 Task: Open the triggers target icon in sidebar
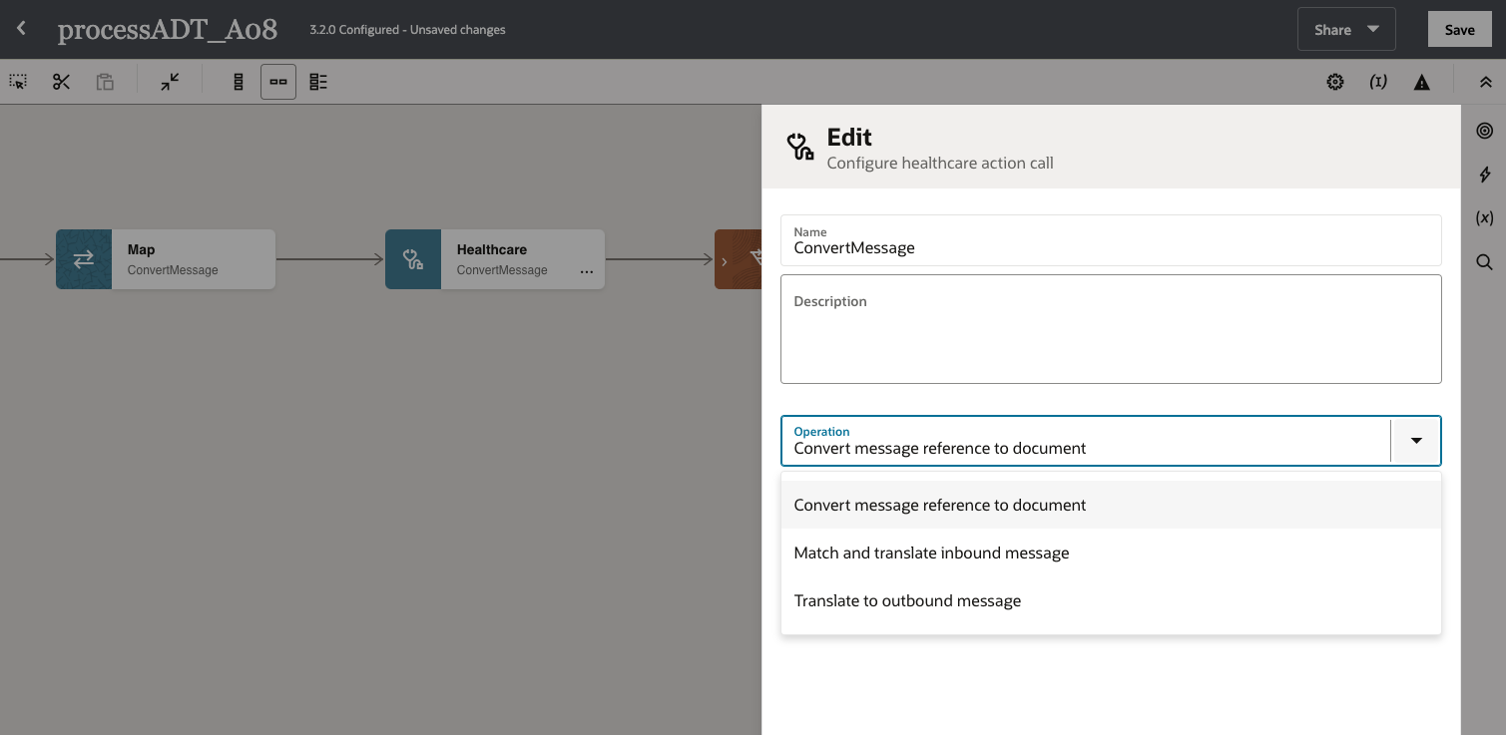(x=1485, y=131)
